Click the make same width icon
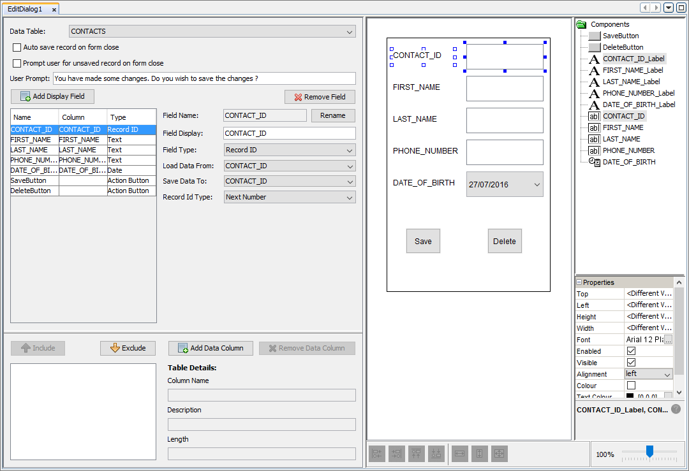689x471 pixels. click(459, 453)
